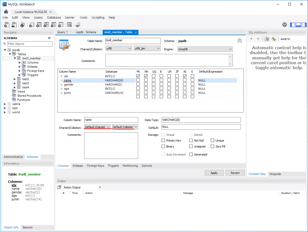Image resolution: width=308 pixels, height=232 pixels.
Task: Close Local instance MySQL56 connection tab
Action: click(x=51, y=12)
